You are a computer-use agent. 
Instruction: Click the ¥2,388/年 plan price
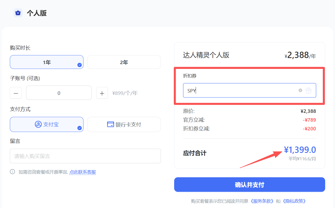[x=300, y=55]
